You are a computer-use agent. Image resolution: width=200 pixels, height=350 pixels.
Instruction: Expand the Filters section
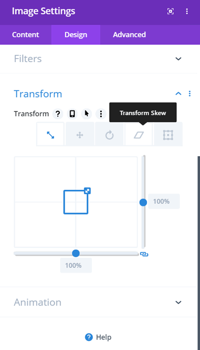(178, 59)
